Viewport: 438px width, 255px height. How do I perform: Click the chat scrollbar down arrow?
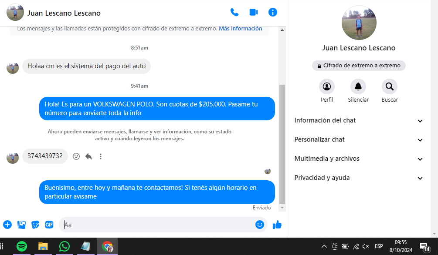(x=282, y=208)
